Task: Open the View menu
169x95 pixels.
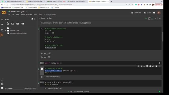Action: pos(17,15)
